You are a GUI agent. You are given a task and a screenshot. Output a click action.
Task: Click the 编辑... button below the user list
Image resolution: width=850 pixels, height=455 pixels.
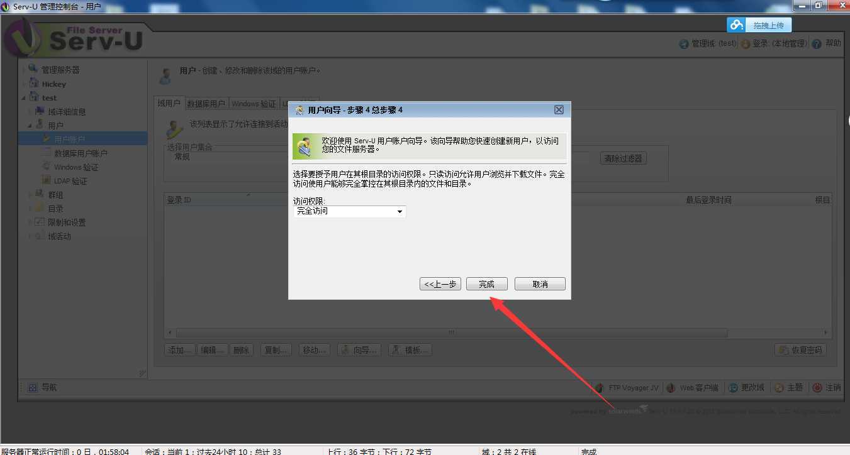[212, 350]
